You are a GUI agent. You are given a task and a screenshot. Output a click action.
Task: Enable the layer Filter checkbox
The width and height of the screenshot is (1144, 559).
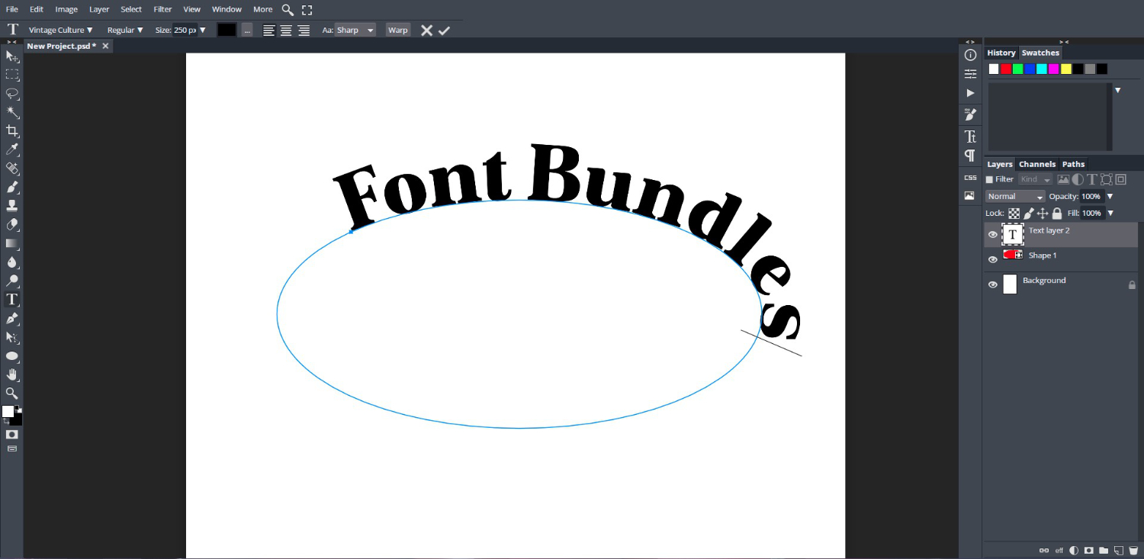pyautogui.click(x=990, y=180)
